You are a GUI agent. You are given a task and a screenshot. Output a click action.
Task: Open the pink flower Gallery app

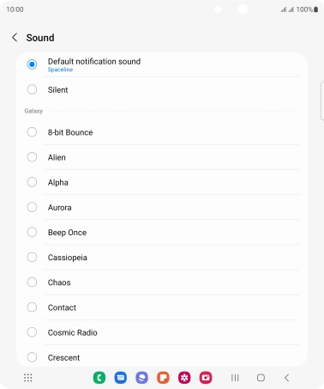(184, 378)
